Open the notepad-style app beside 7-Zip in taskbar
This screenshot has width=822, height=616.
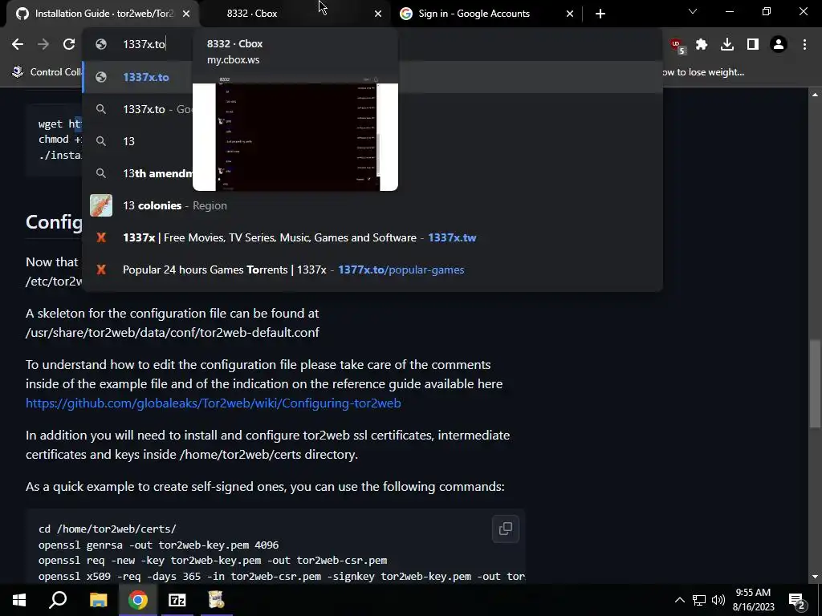tap(216, 600)
